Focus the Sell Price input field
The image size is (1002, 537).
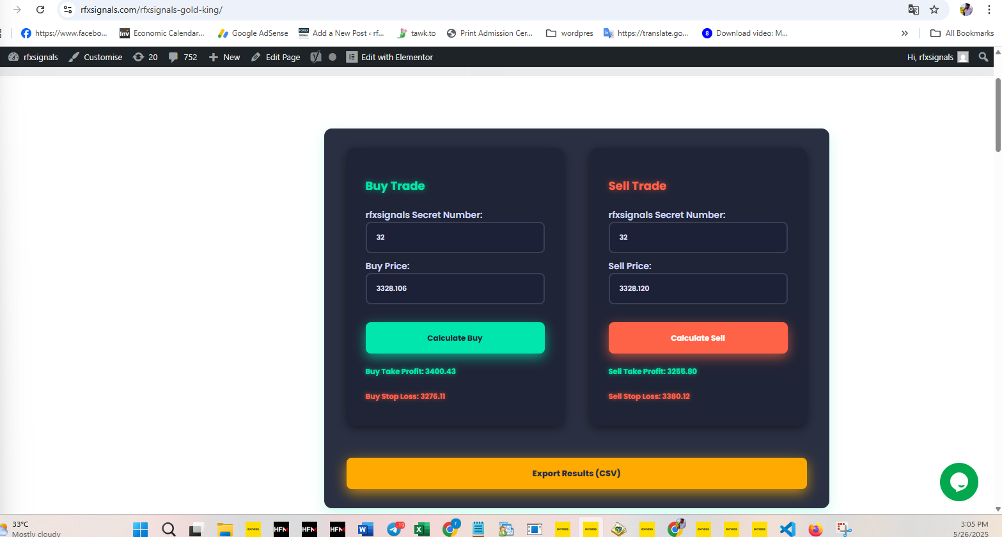pyautogui.click(x=698, y=288)
